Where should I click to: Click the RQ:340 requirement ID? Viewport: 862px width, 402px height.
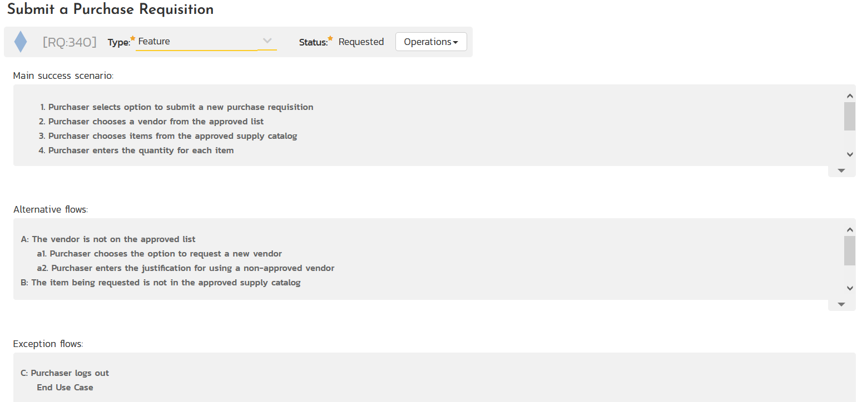(x=70, y=42)
